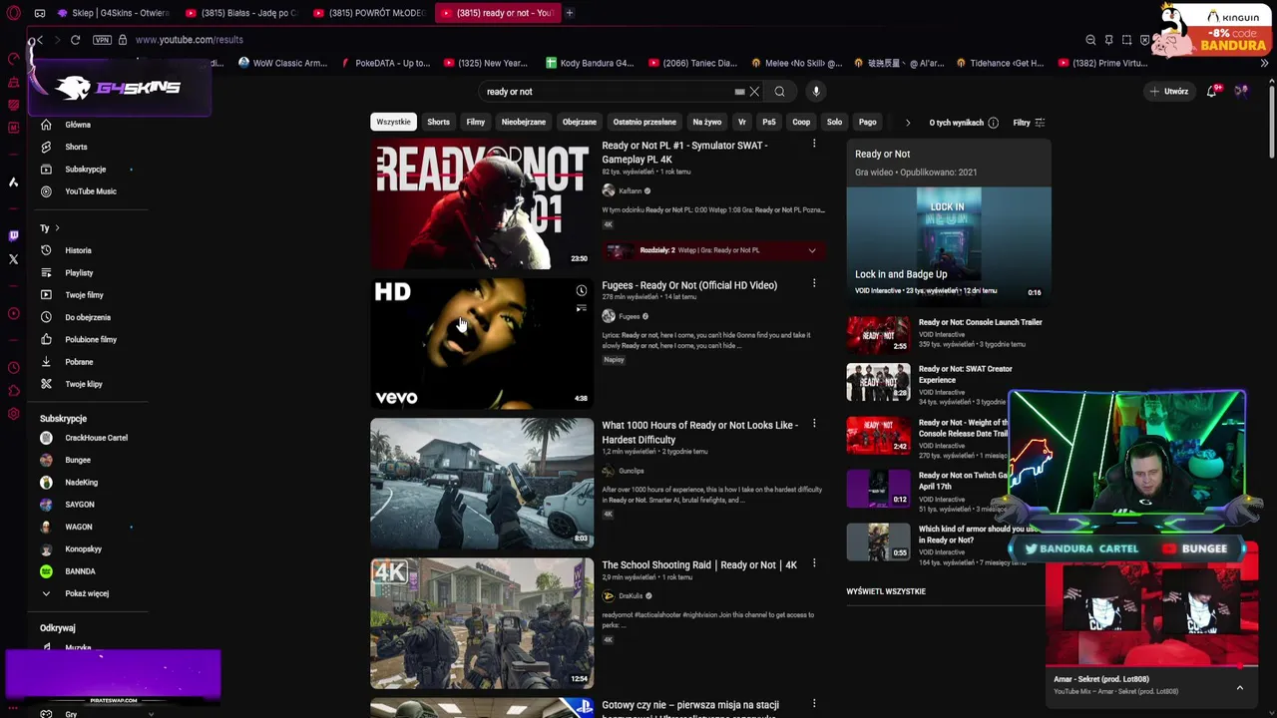Open YouTube Music in sidebar
1277x718 pixels.
tap(91, 191)
